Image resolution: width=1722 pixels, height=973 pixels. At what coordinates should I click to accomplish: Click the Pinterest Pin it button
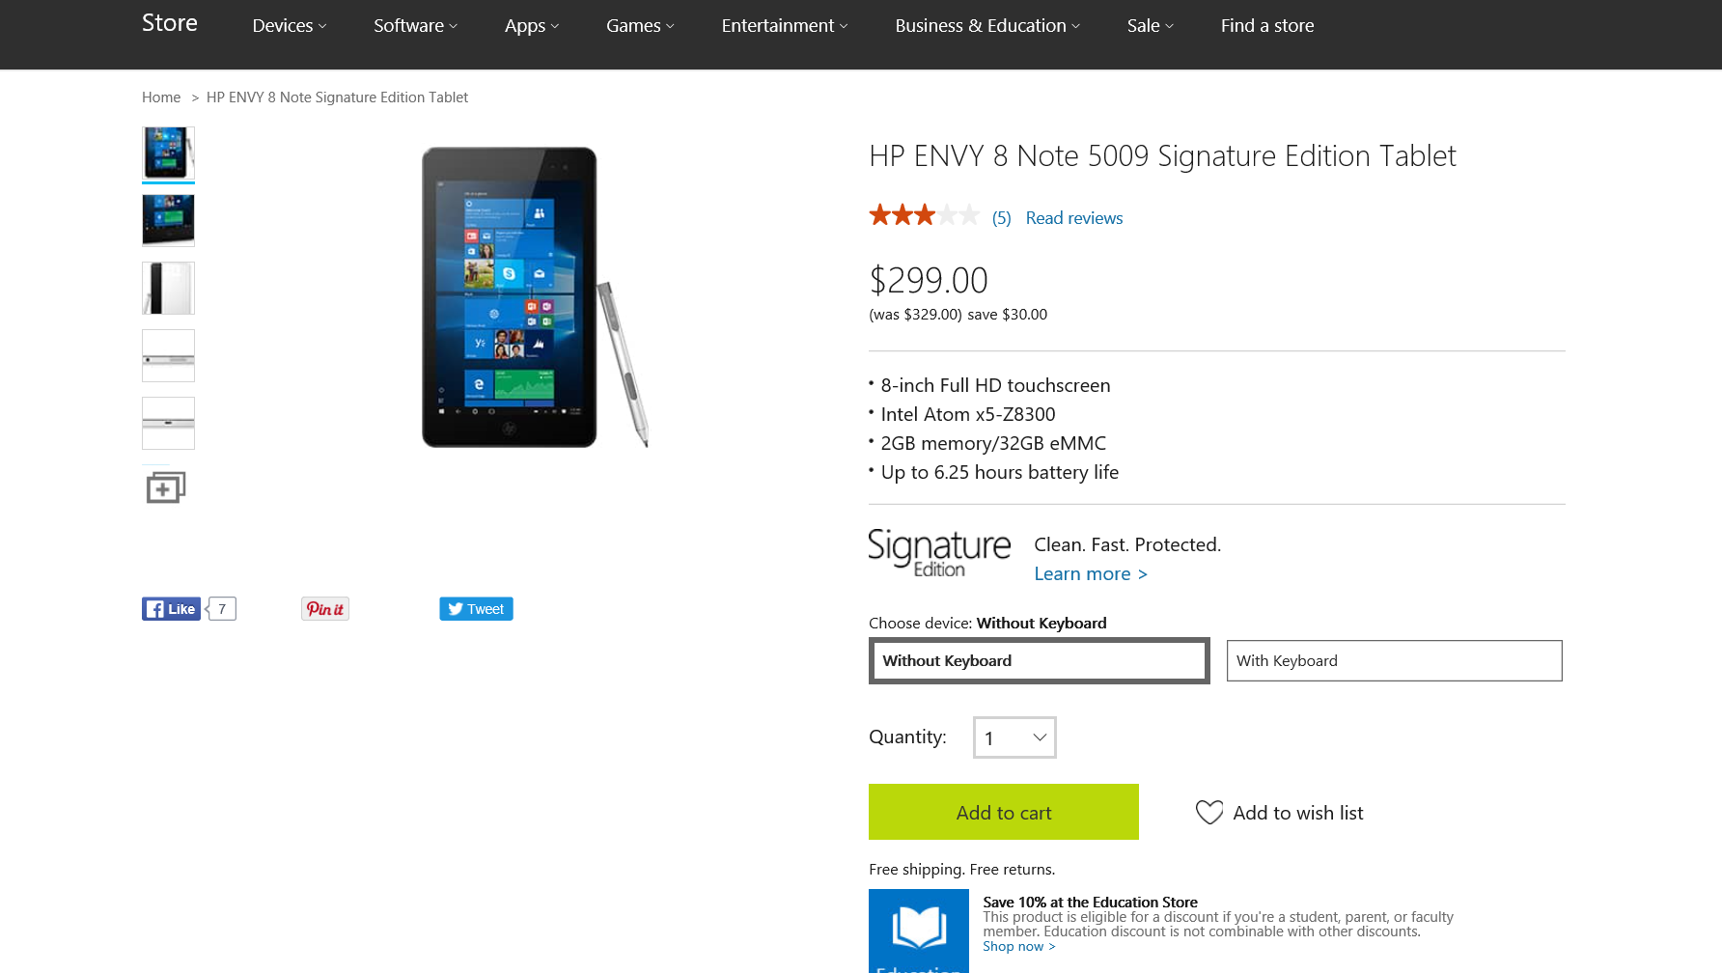pos(325,609)
